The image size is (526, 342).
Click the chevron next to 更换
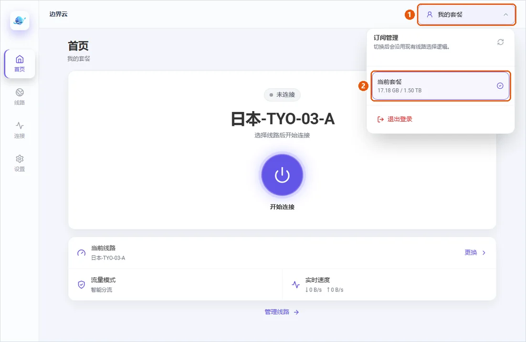[484, 253]
